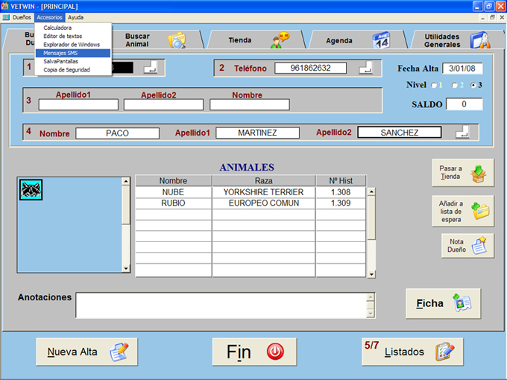Click the Pasar a Tienda box icon

pyautogui.click(x=478, y=174)
